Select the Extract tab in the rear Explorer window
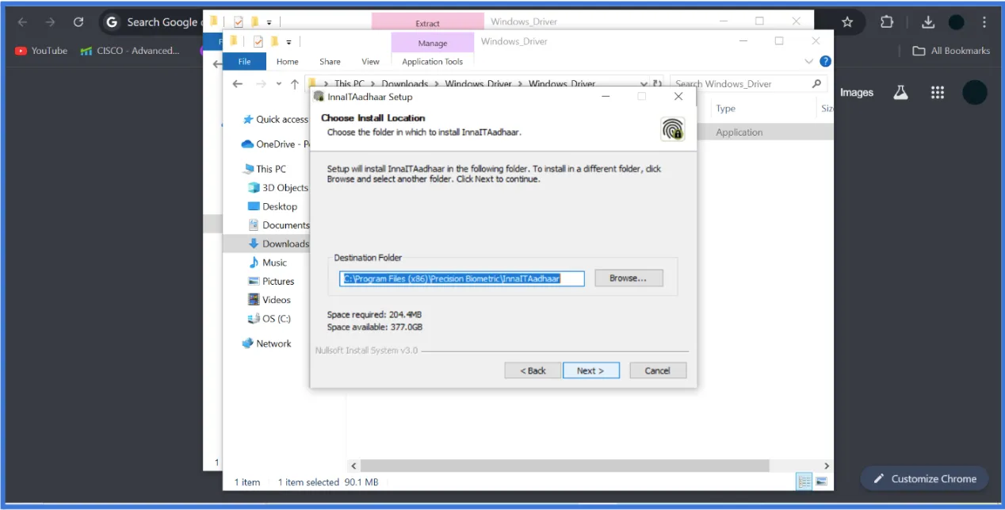Image resolution: width=1005 pixels, height=510 pixels. pos(428,23)
